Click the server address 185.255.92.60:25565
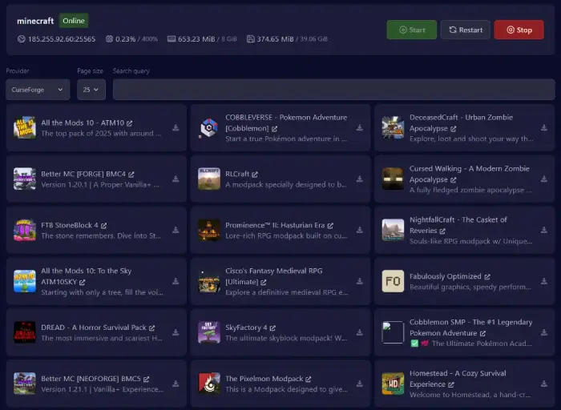The height and width of the screenshot is (410, 561). tap(62, 39)
